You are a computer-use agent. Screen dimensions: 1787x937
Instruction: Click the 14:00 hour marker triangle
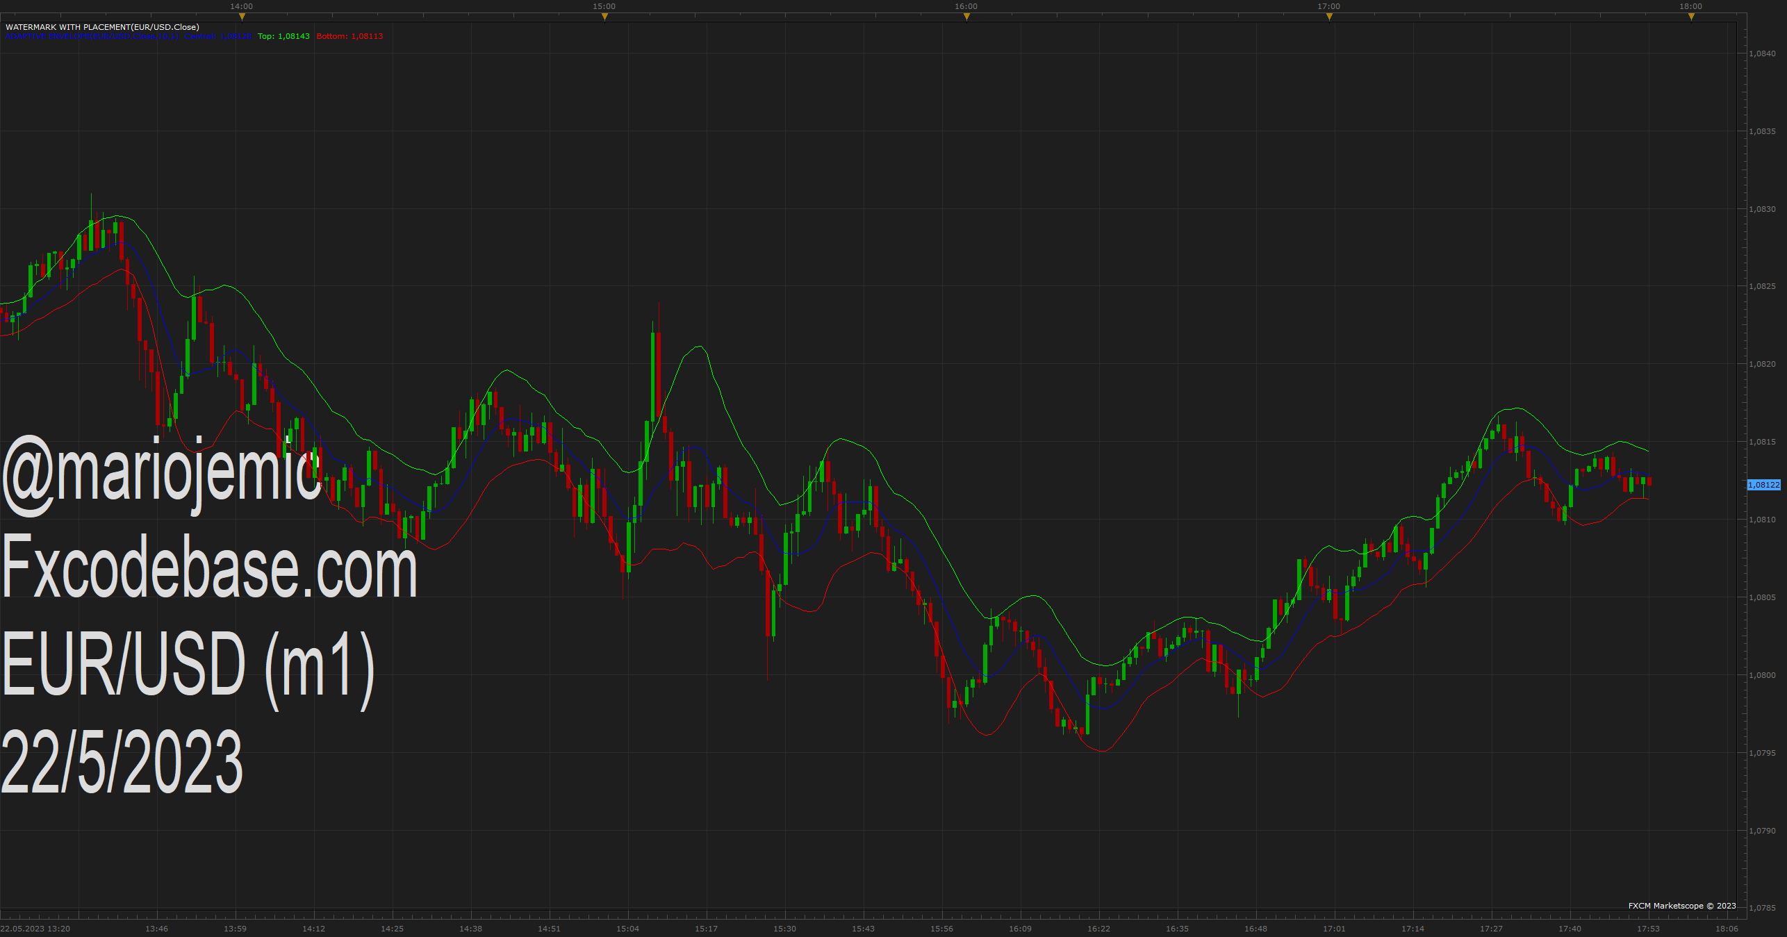[242, 17]
